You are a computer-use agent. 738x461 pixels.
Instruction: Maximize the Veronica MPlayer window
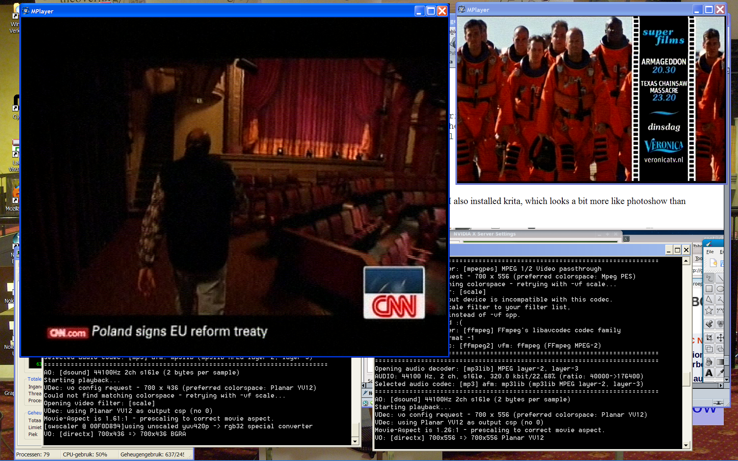click(x=709, y=10)
